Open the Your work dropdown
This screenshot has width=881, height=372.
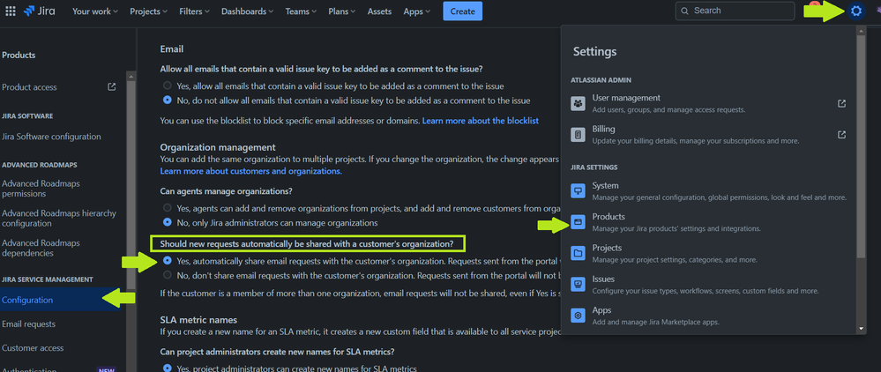[x=95, y=11]
